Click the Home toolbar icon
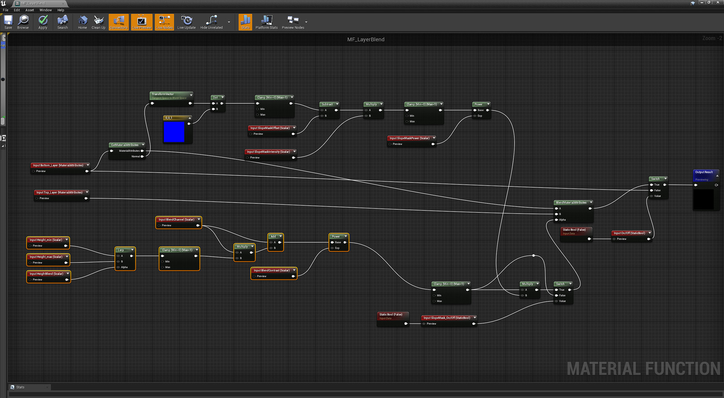Screen dimensions: 724x398 coord(82,22)
